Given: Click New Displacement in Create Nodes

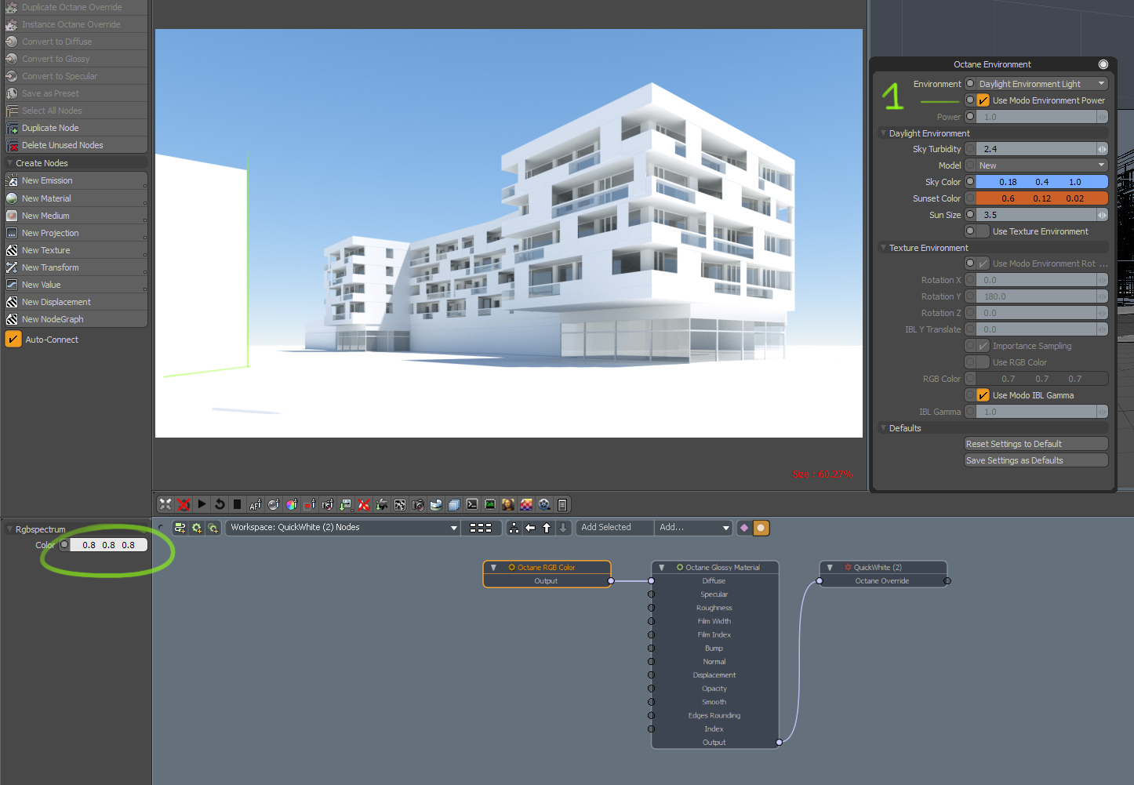Looking at the screenshot, I should click(76, 302).
